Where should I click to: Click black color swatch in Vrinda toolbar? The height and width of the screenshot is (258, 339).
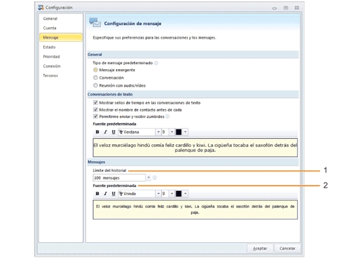pos(178,194)
